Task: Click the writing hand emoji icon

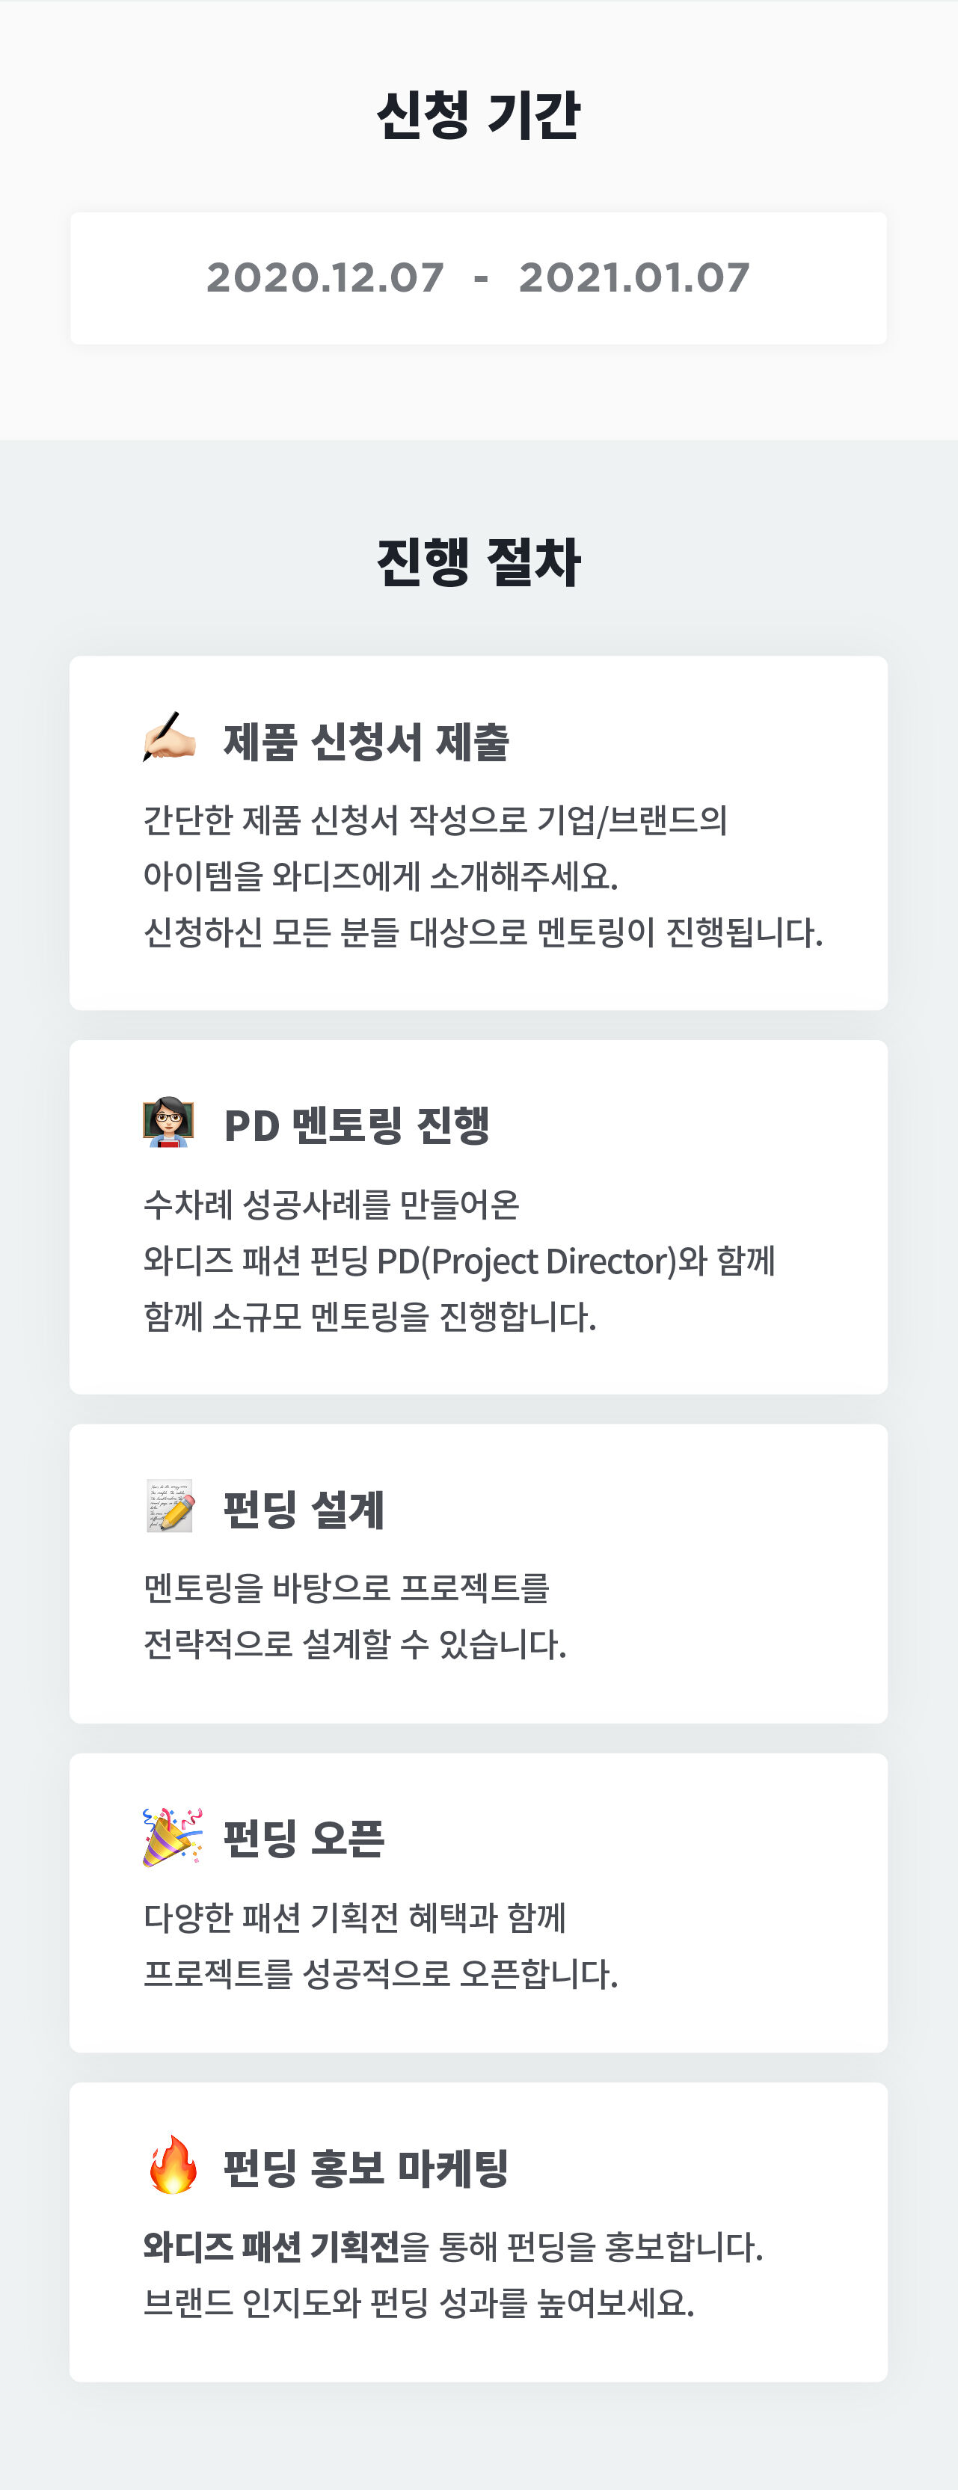Action: point(169,739)
